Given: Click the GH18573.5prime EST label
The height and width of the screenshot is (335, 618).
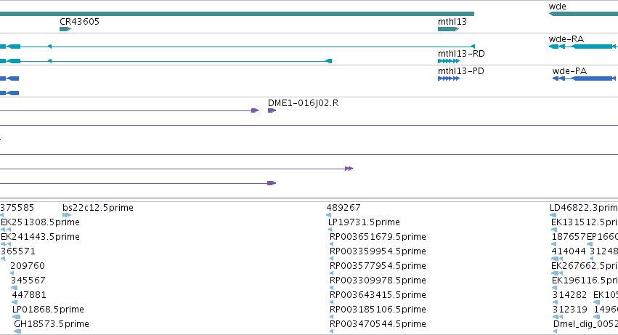Looking at the screenshot, I should click(x=52, y=324).
